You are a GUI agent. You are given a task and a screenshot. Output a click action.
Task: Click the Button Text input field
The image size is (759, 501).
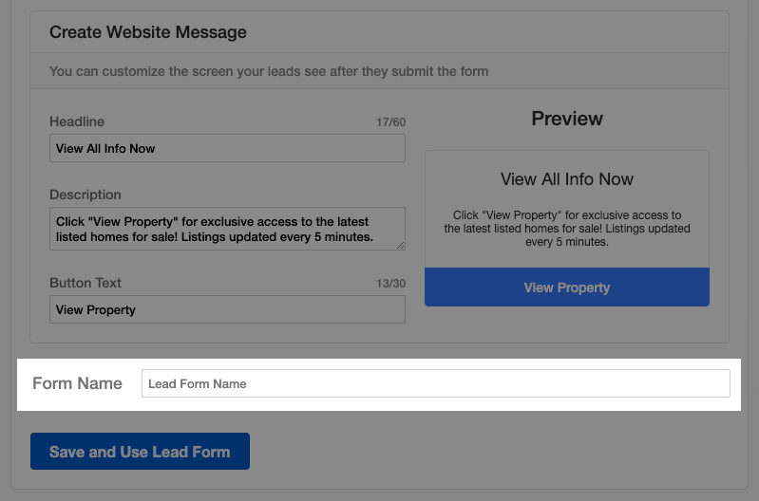coord(227,309)
